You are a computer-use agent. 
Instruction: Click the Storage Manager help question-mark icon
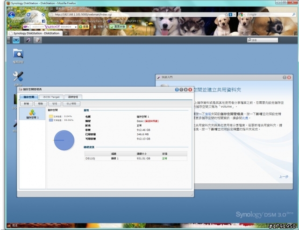pyautogui.click(x=177, y=90)
